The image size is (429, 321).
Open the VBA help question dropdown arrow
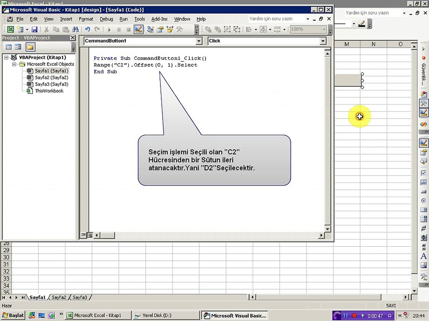pos(308,19)
